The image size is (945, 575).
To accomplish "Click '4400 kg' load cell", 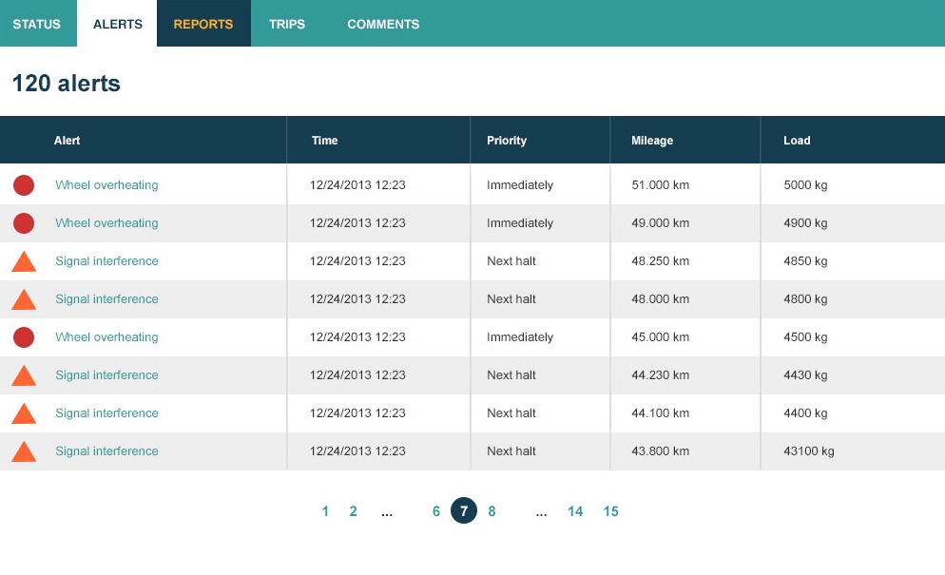I will [805, 412].
